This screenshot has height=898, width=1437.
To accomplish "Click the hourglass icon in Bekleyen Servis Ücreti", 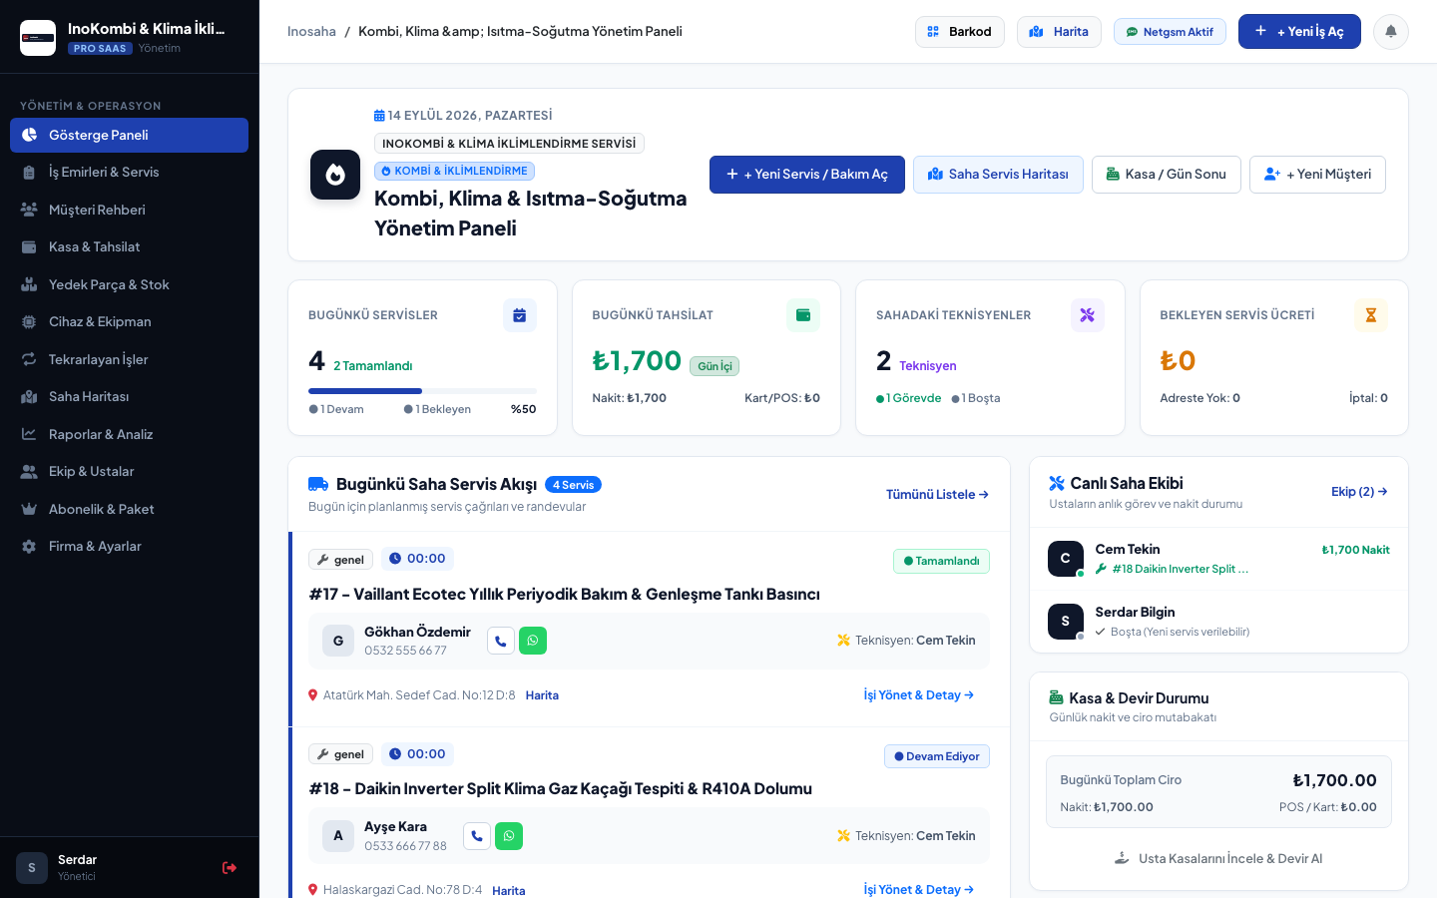I will coord(1371,315).
